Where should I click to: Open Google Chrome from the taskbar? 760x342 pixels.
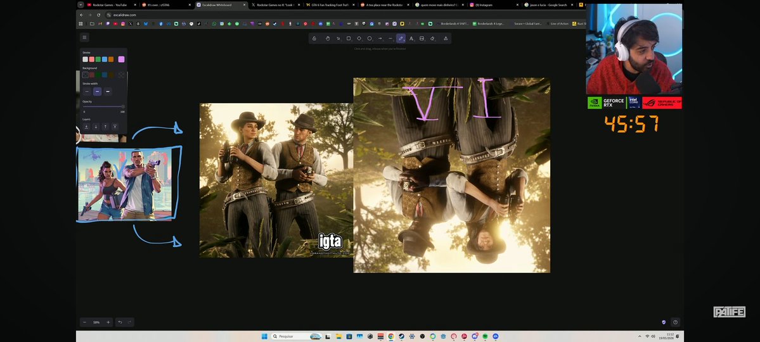coord(390,336)
